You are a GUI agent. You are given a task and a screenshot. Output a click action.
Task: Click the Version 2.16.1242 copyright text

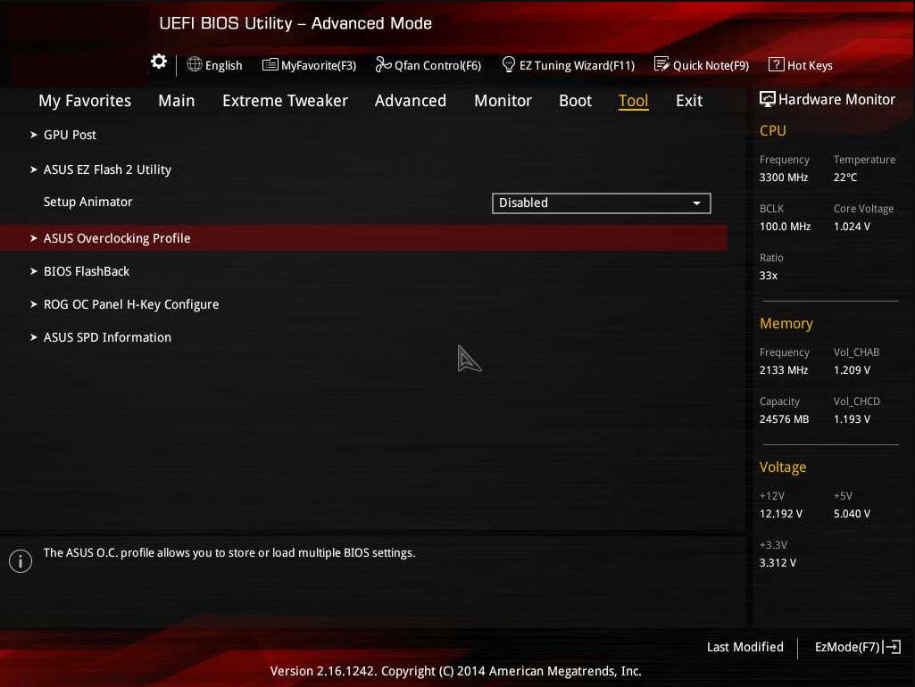click(x=456, y=671)
